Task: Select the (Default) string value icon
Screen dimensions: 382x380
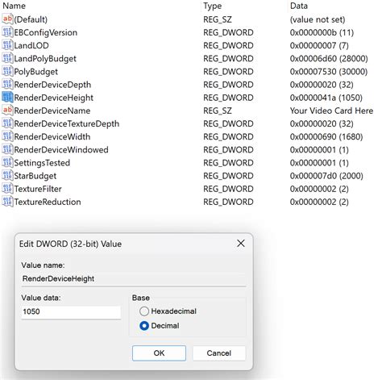Action: (x=7, y=19)
